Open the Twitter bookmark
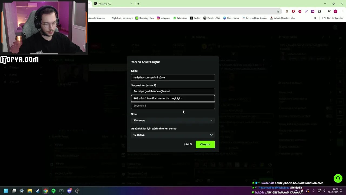The width and height of the screenshot is (346, 195). pos(195,18)
